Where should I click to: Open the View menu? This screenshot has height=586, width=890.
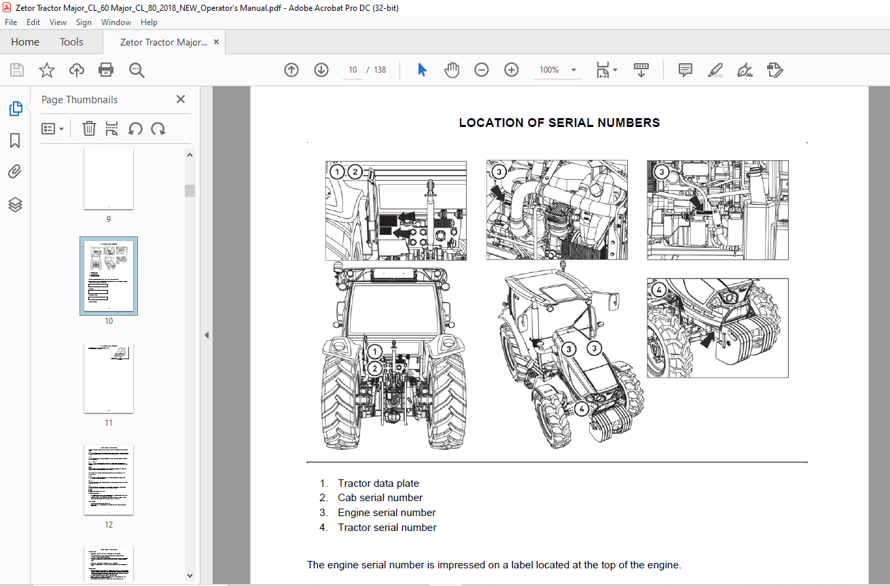click(x=58, y=22)
